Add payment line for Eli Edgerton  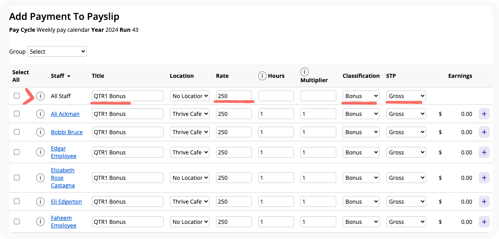tap(484, 202)
